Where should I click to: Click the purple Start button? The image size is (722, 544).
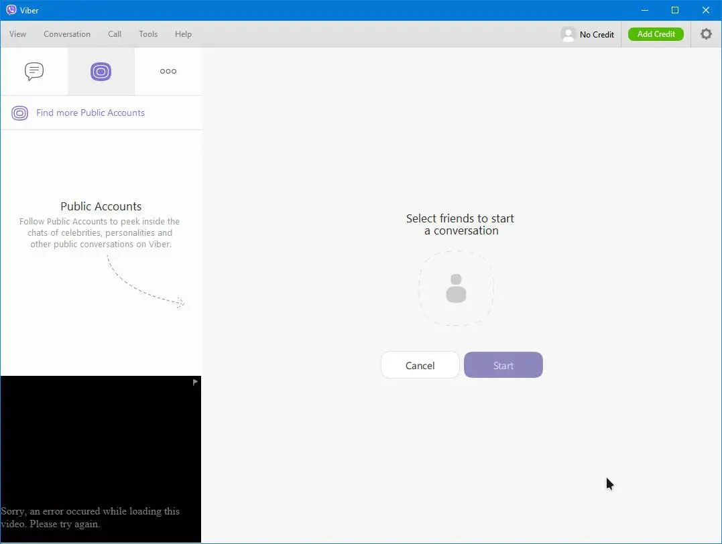click(x=503, y=365)
